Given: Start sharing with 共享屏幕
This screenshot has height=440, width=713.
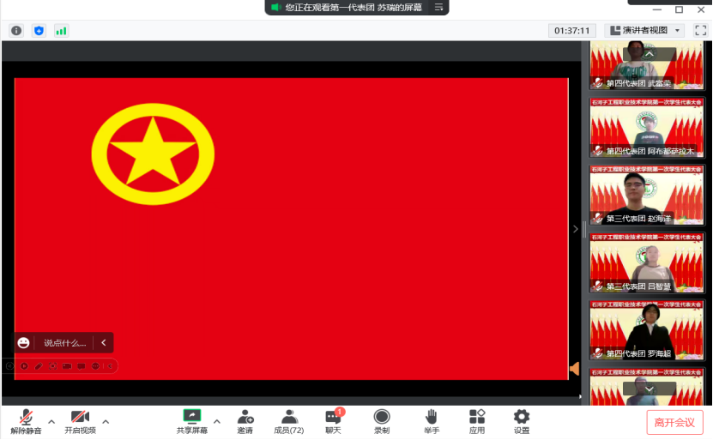Looking at the screenshot, I should 192,421.
